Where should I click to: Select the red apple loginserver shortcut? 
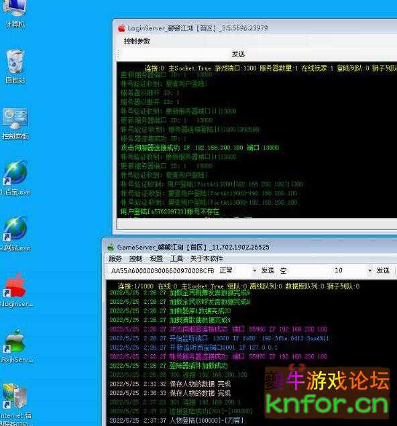pyautogui.click(x=15, y=289)
